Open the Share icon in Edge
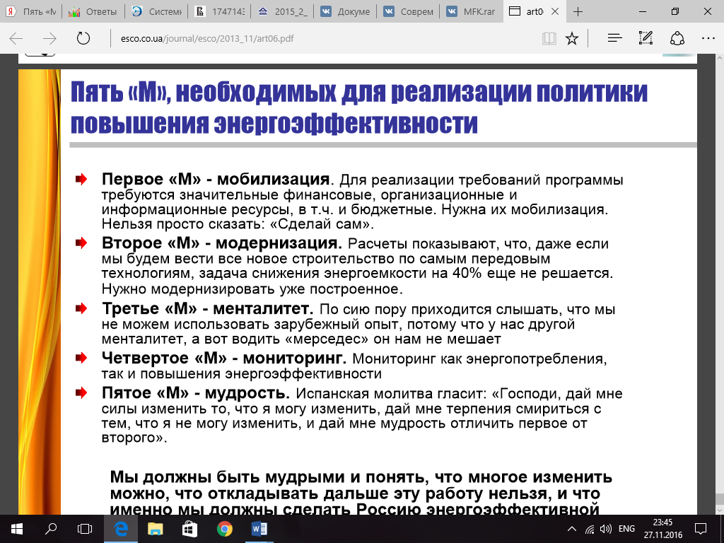Screen dimensions: 724x543 pyautogui.click(x=677, y=38)
